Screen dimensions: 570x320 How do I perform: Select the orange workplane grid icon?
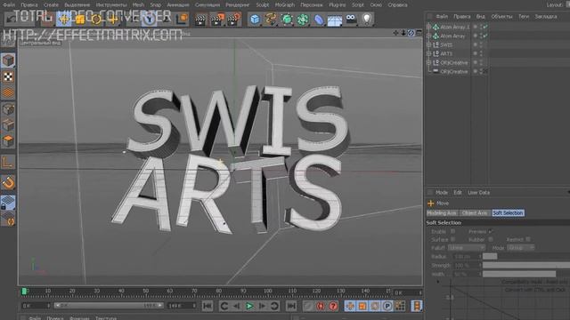click(8, 92)
